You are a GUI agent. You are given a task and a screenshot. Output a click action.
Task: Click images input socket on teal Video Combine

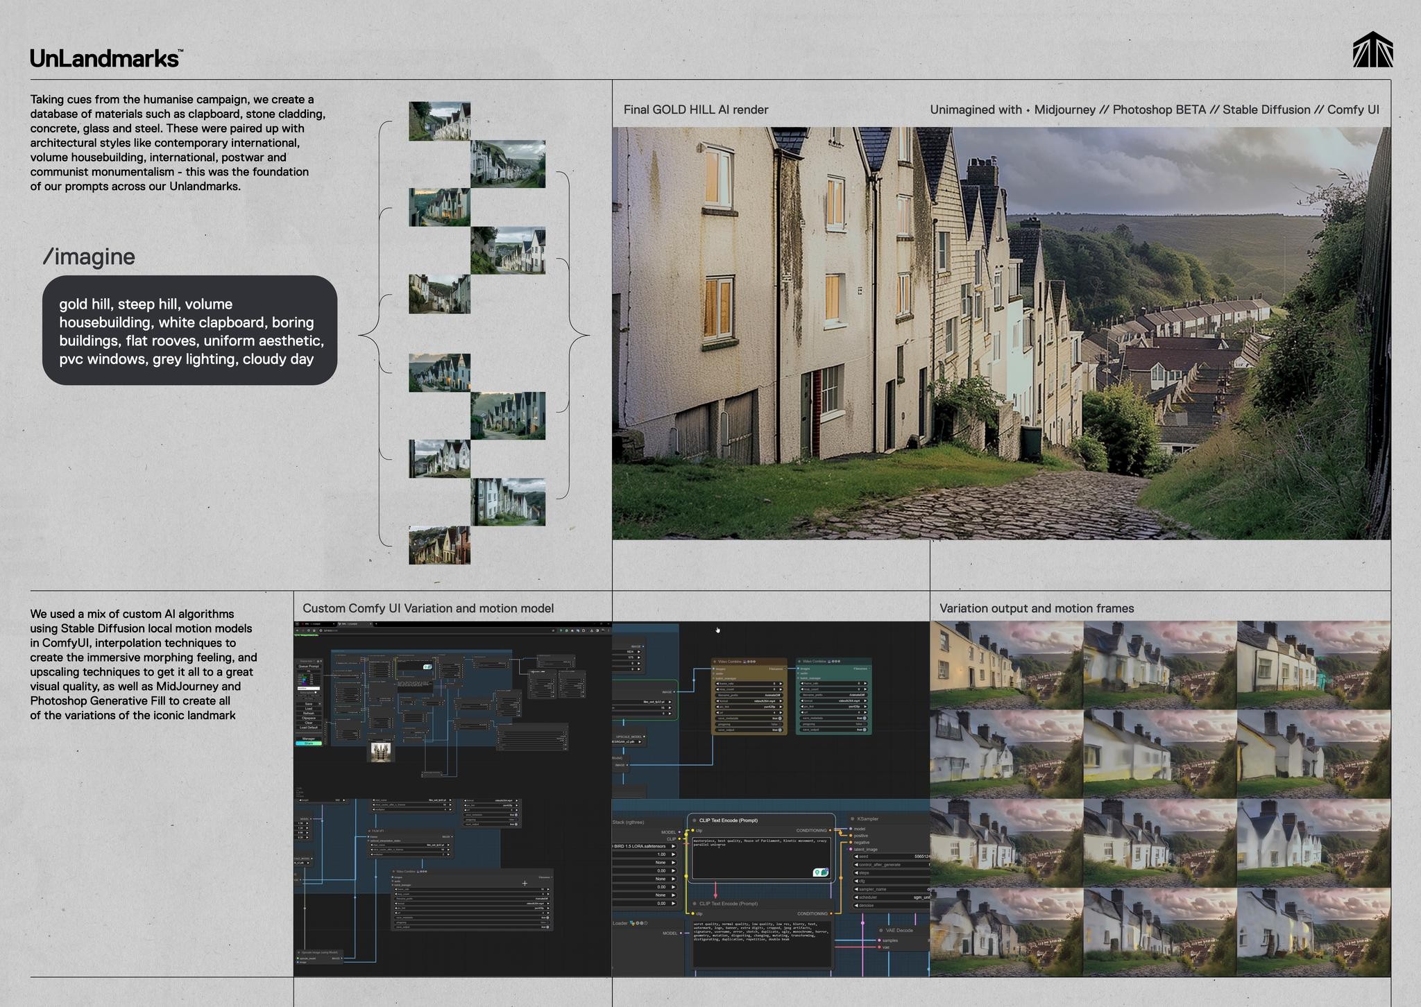[x=798, y=669]
